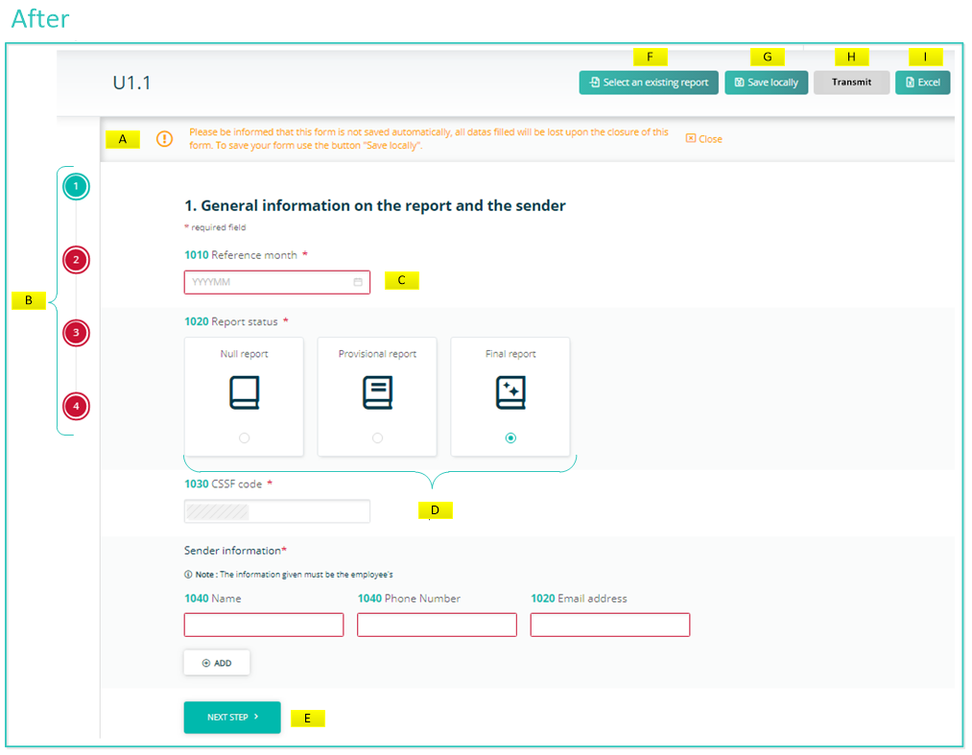Click the Email address input field
This screenshot has height=755, width=972.
click(x=609, y=625)
